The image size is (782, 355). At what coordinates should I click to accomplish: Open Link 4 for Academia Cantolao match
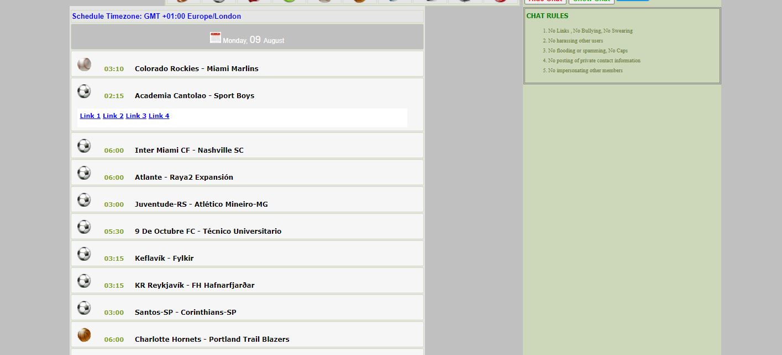(159, 116)
